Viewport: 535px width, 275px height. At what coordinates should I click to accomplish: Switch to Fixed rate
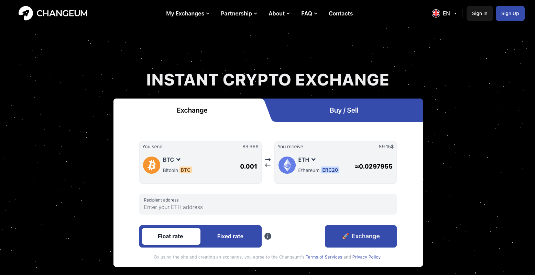pyautogui.click(x=230, y=236)
